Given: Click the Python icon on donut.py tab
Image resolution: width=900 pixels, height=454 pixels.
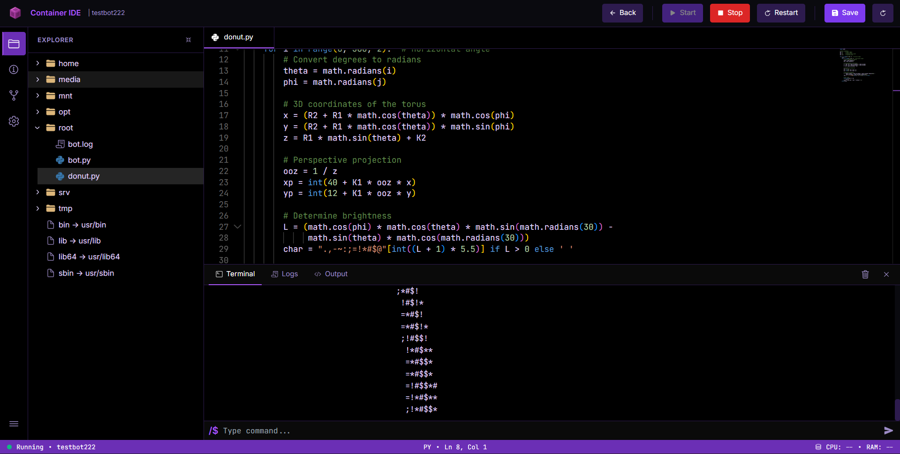Looking at the screenshot, I should tap(215, 37).
